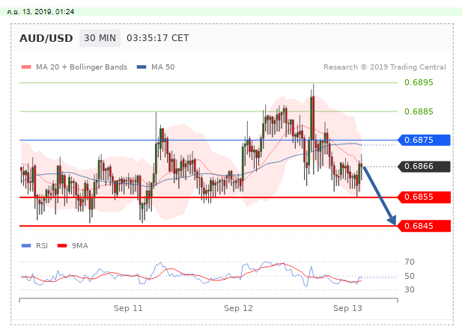Click the Sep 13 date axis label

(347, 308)
